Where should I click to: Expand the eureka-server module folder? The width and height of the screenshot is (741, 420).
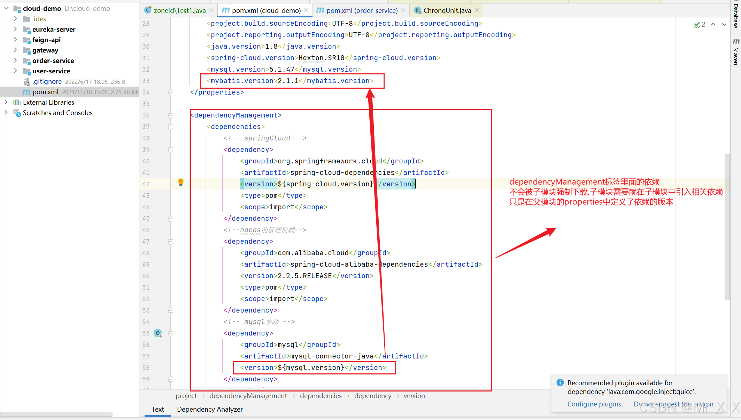click(15, 29)
